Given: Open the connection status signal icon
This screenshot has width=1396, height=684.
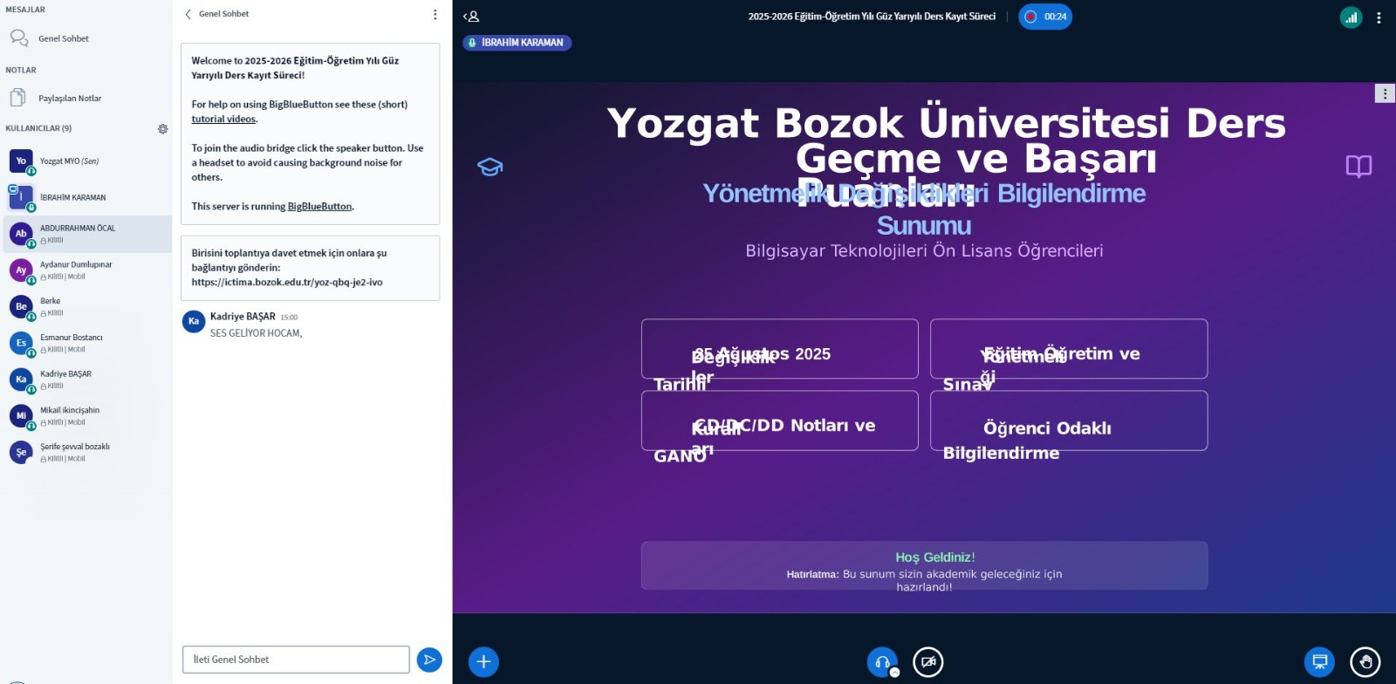Looking at the screenshot, I should click(1351, 17).
